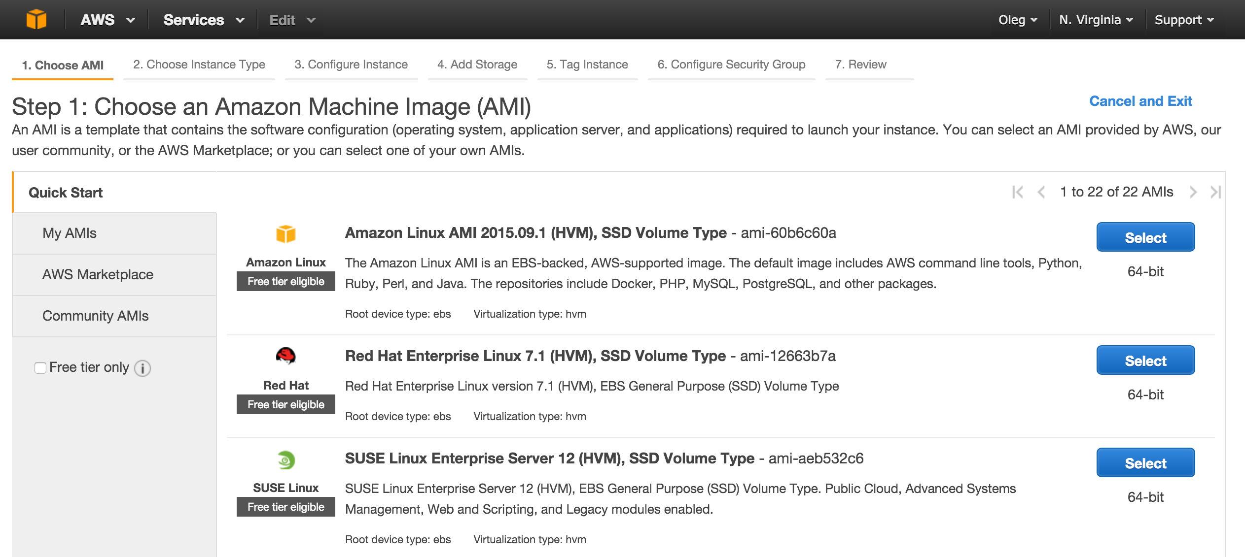The height and width of the screenshot is (557, 1245).
Task: Click the Amazon Linux AMI icon
Action: tap(285, 233)
